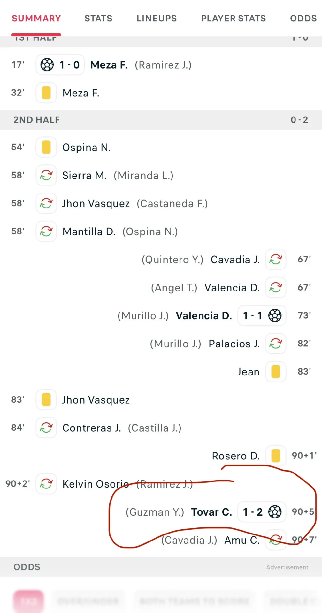Tap goal ball icon at 73' Valencia D.
This screenshot has width=322, height=613.
[275, 316]
